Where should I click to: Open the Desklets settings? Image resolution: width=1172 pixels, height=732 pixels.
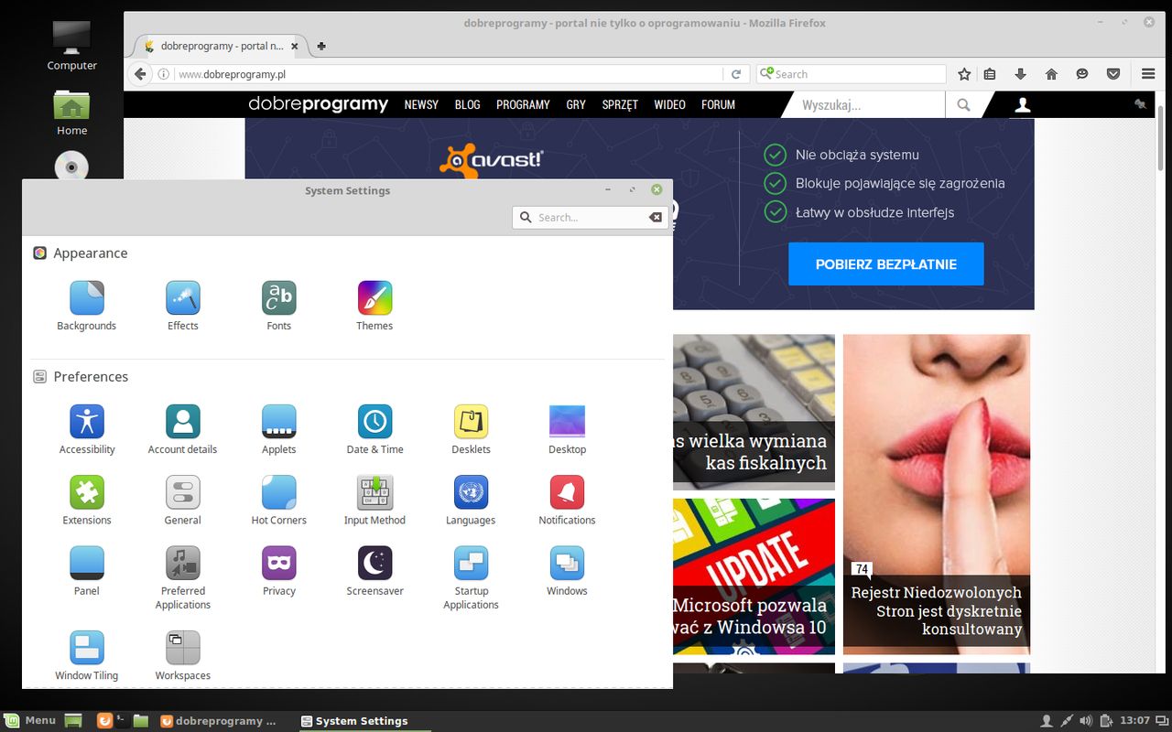[471, 429]
